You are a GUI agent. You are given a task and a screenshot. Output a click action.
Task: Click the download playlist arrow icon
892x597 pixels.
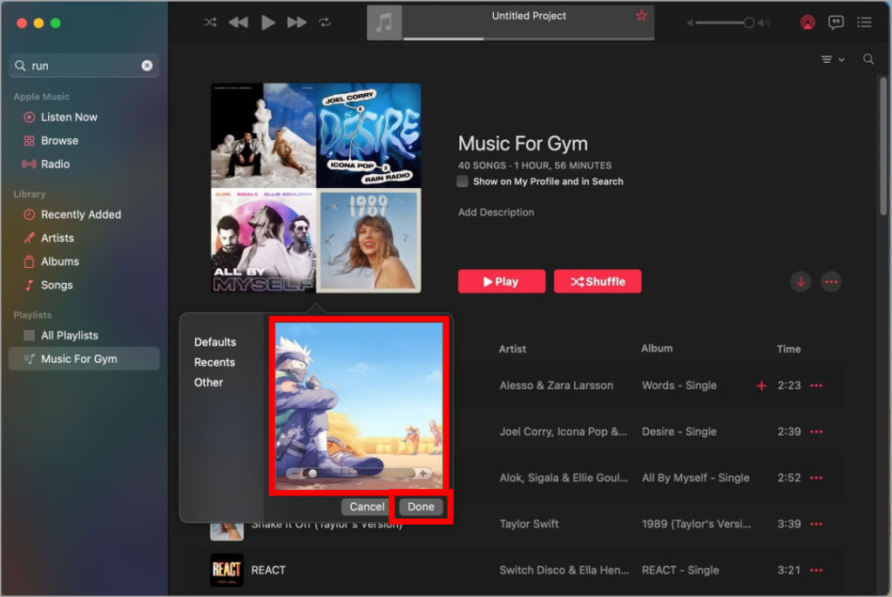click(x=801, y=281)
